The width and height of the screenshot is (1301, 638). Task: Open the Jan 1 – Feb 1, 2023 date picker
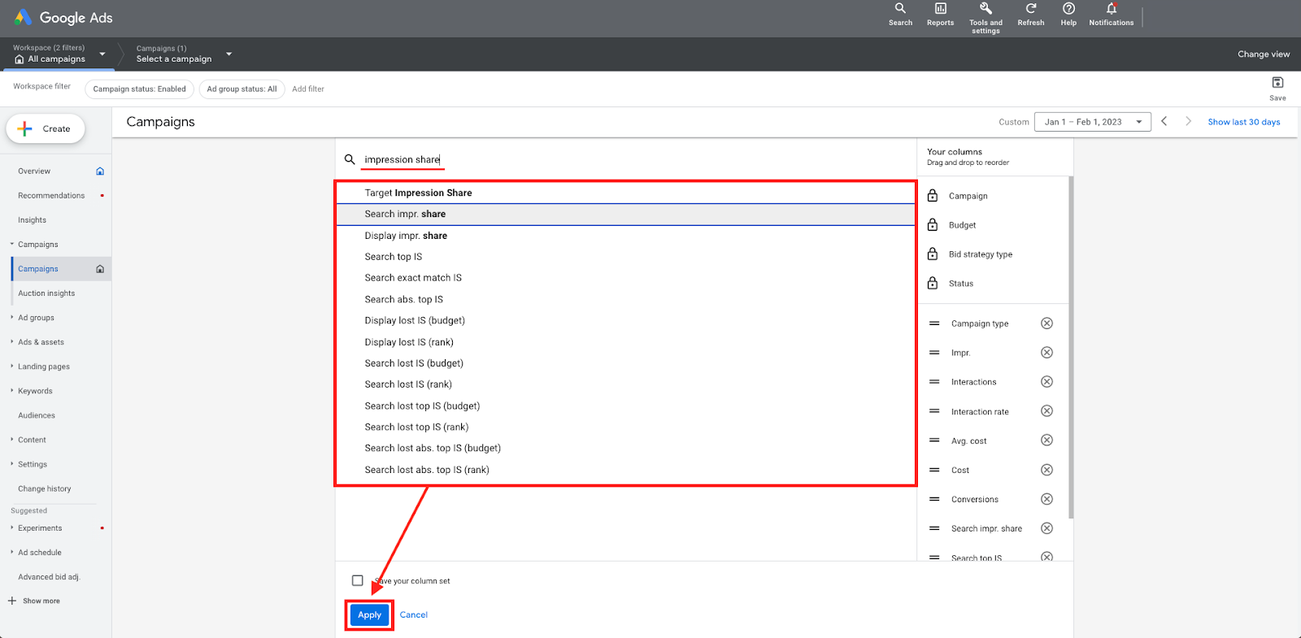(x=1092, y=122)
